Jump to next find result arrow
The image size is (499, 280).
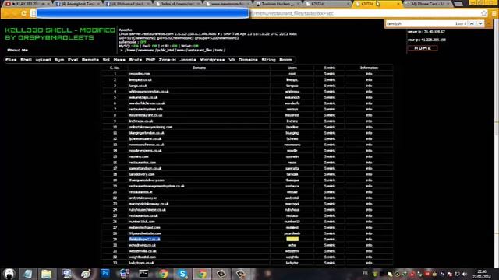pyautogui.click(x=480, y=24)
